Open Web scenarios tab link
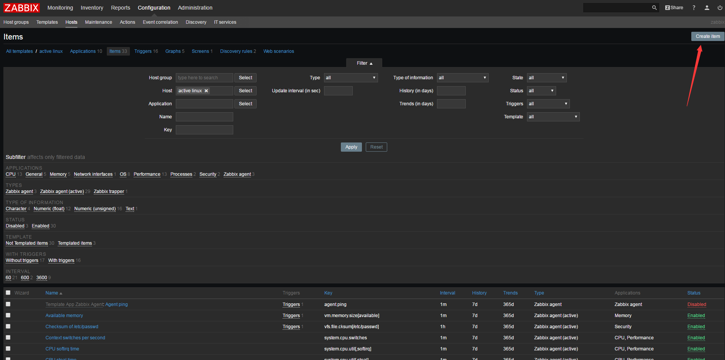Viewport: 725px width, 360px height. [x=279, y=51]
